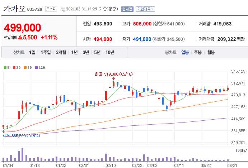Viewport: 248px width, 168px height.
Task: Click the 거래대금 value 209,322 백만
Action: click(x=231, y=39)
